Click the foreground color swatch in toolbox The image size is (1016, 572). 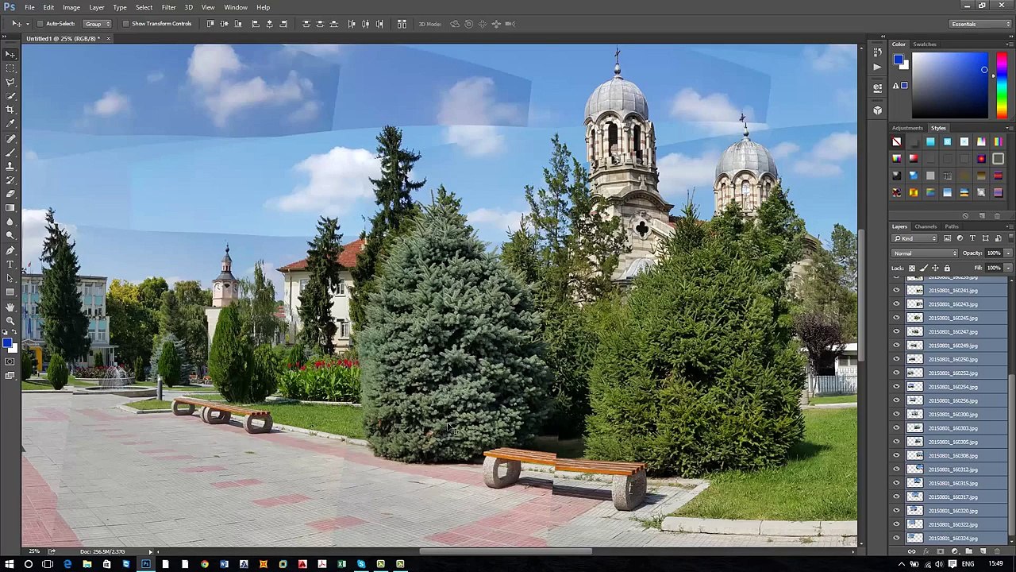point(7,343)
